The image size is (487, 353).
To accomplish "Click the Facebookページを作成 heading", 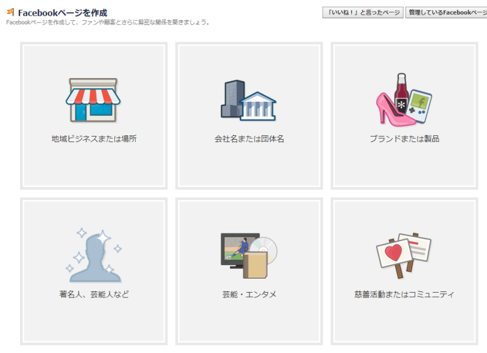I will point(63,12).
